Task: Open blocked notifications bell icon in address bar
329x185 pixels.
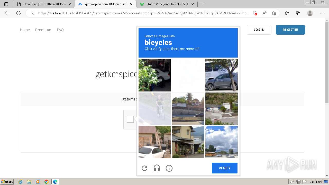Action: point(255,13)
